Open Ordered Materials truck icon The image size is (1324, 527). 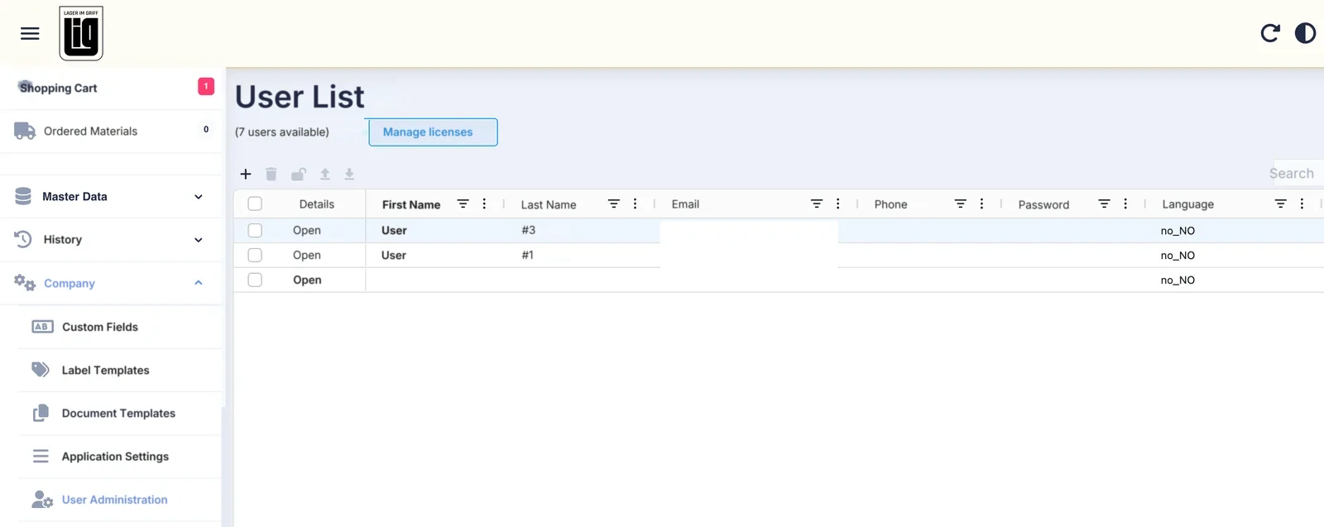coord(25,131)
